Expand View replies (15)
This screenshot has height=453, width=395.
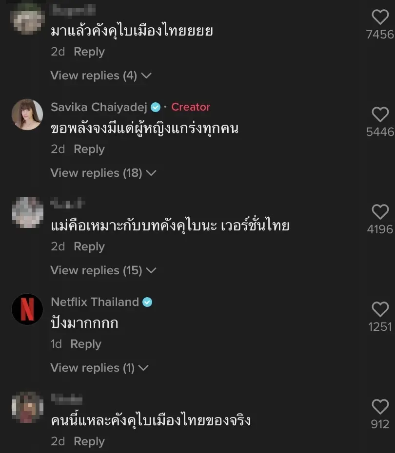[x=103, y=270]
